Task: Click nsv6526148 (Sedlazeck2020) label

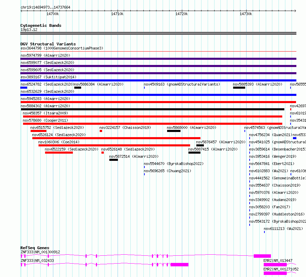Action: pyautogui.click(x=128, y=149)
